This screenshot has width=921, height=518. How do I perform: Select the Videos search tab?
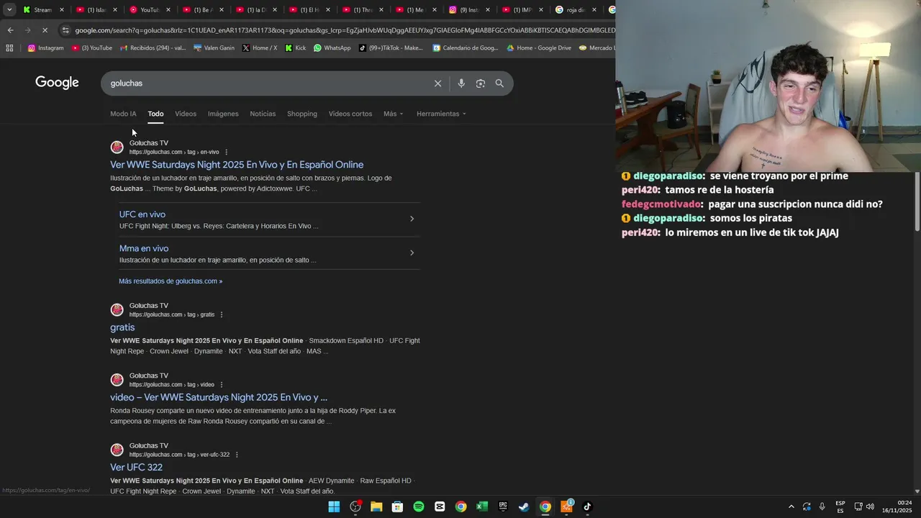[x=186, y=114]
